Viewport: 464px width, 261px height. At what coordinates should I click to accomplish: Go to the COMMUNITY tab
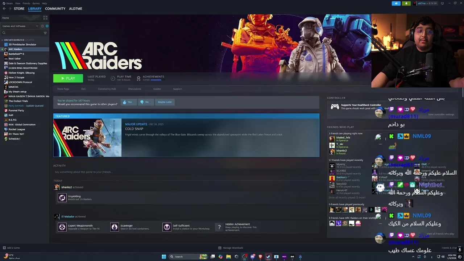pos(55,9)
